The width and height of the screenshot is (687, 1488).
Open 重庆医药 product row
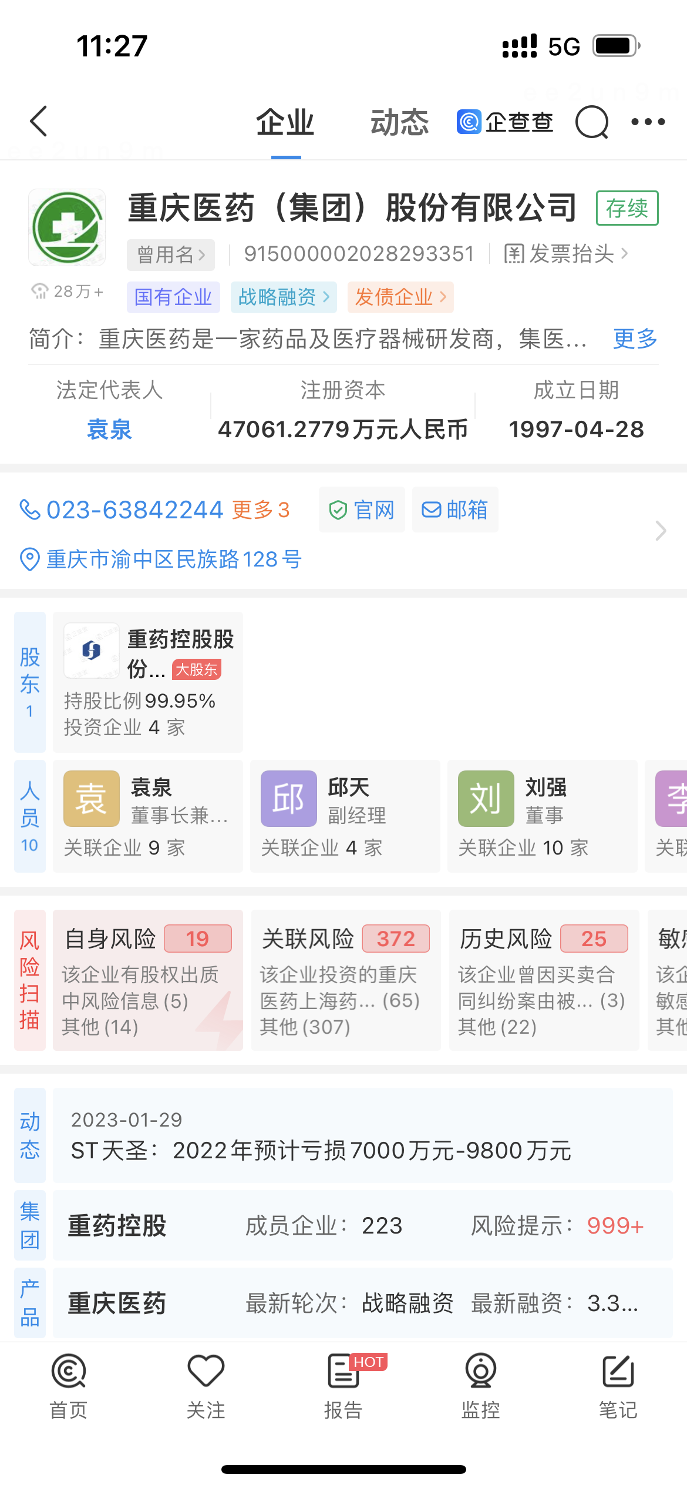coord(363,1303)
